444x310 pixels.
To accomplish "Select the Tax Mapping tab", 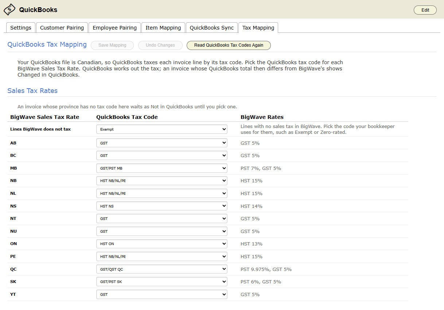I will click(x=258, y=28).
